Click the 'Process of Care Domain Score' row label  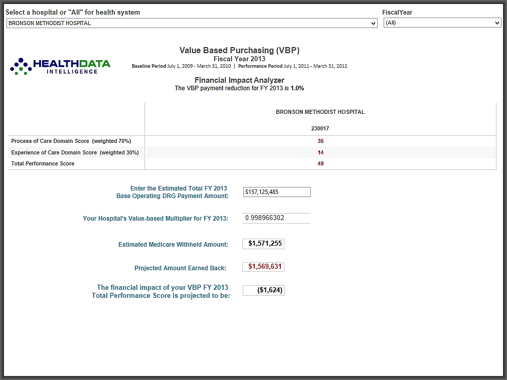(71, 141)
